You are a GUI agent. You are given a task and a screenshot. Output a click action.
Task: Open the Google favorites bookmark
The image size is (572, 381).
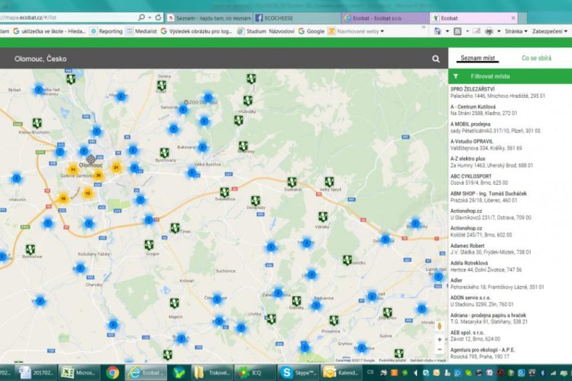[x=312, y=31]
